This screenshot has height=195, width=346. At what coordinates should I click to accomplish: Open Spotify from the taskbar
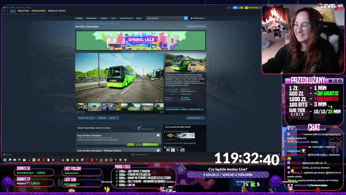72,160
